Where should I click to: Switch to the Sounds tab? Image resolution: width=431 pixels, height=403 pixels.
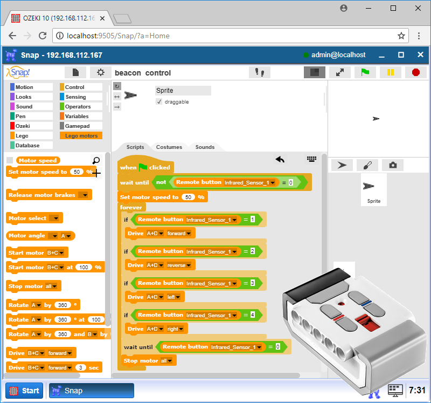click(205, 147)
